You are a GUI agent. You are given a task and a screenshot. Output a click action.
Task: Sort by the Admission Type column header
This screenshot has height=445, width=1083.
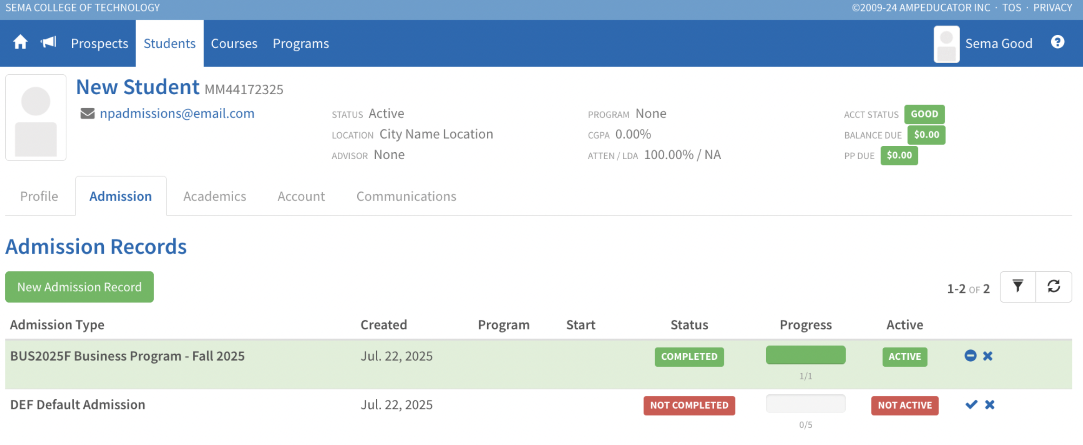coord(57,325)
